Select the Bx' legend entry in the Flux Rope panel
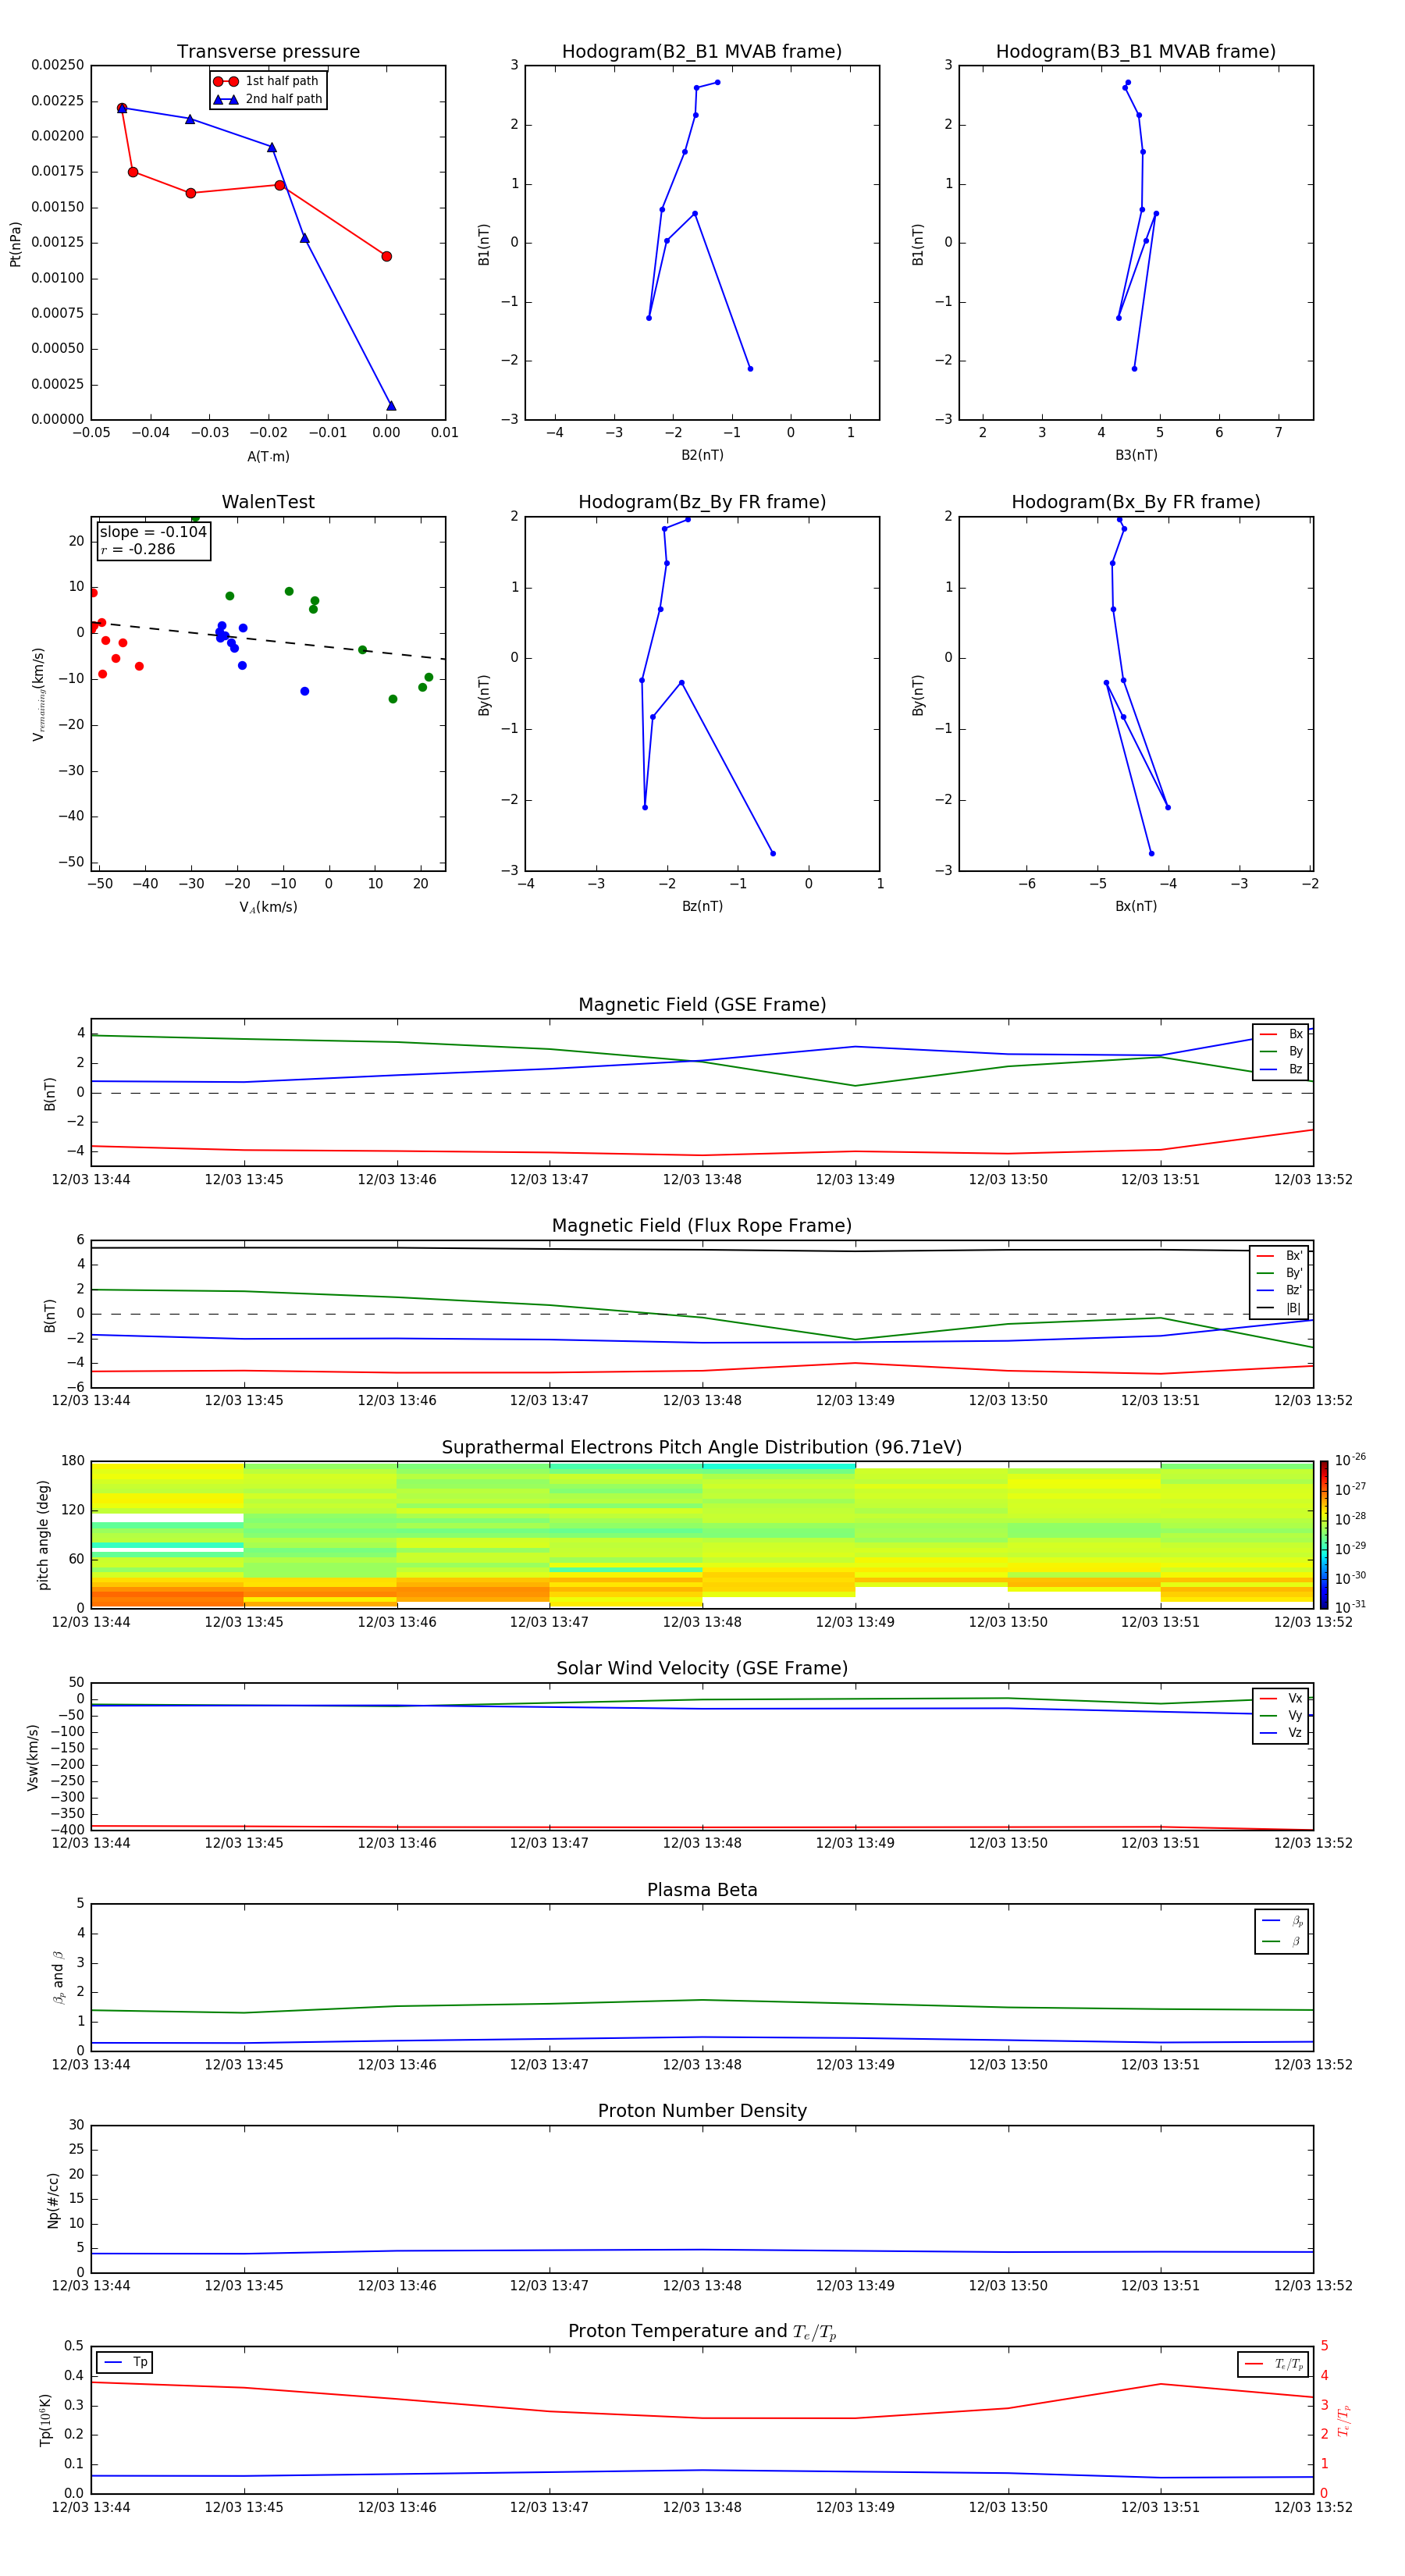The width and height of the screenshot is (1405, 2576). click(1279, 1256)
